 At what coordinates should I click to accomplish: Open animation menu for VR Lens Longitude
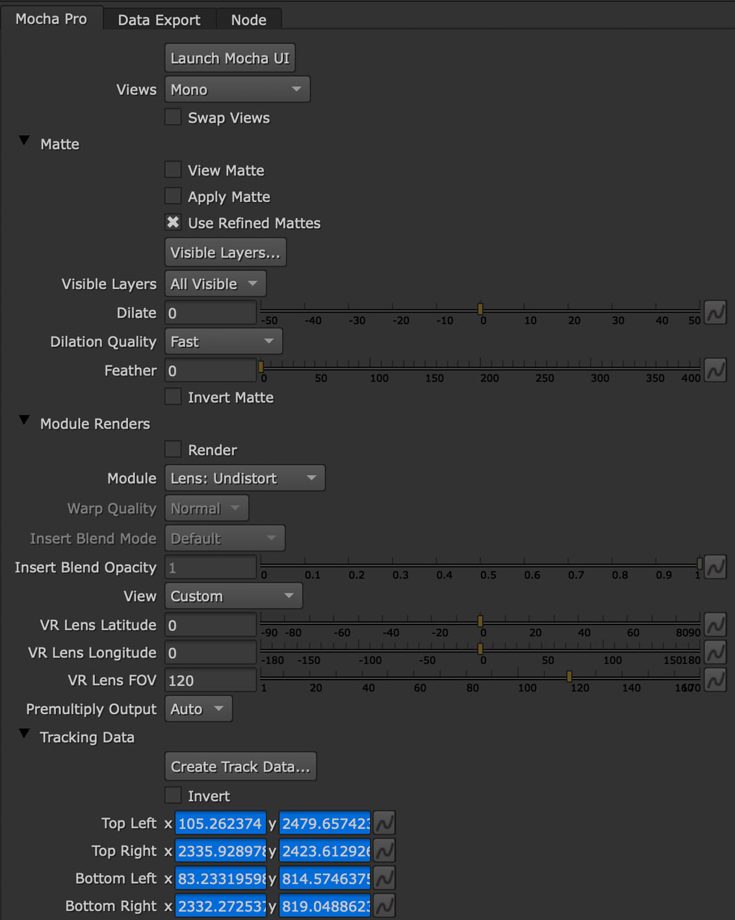click(x=716, y=652)
